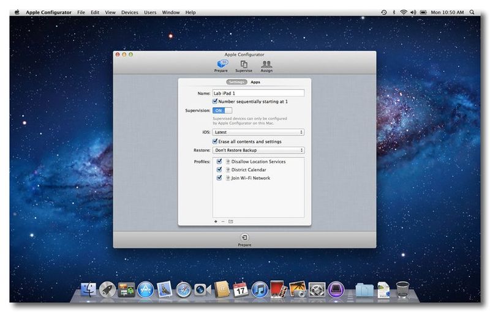Viewport: 490px width, 312px height.
Task: Uncheck the Join Wi-Fi Network profile
Action: point(219,177)
